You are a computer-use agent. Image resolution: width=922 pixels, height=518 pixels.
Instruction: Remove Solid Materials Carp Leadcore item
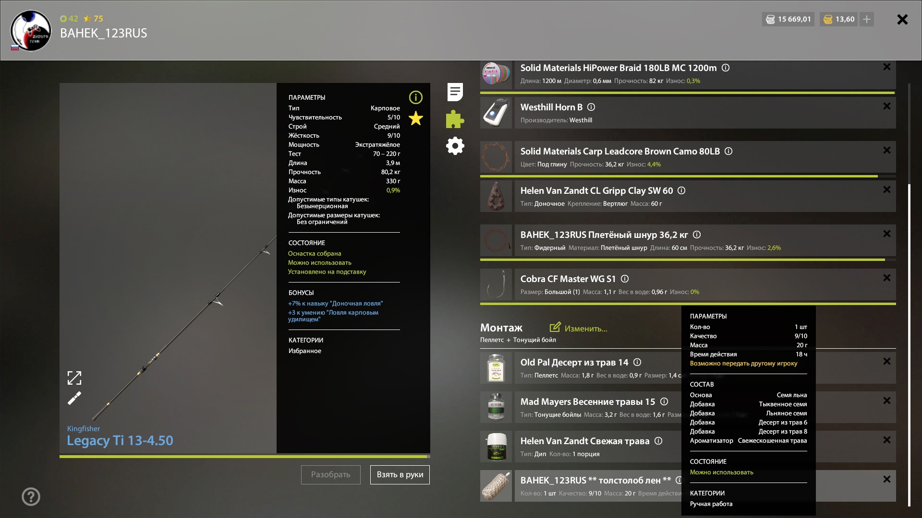coord(886,151)
